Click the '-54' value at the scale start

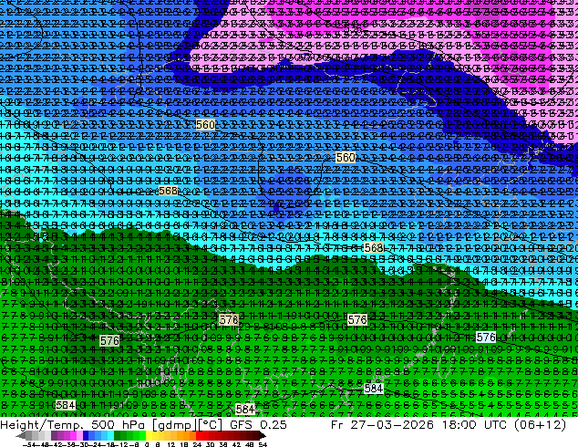tap(29, 445)
